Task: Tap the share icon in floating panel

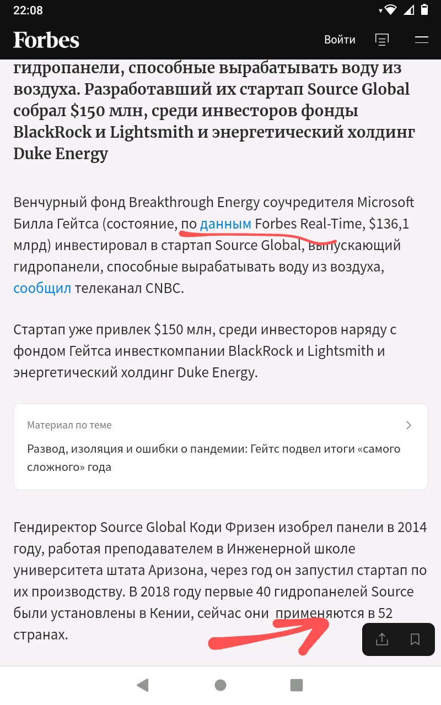Action: (382, 639)
